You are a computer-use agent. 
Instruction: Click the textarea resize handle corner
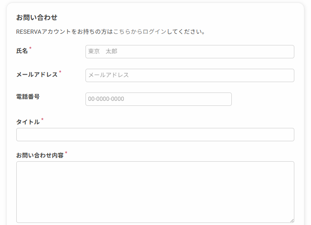[292, 220]
